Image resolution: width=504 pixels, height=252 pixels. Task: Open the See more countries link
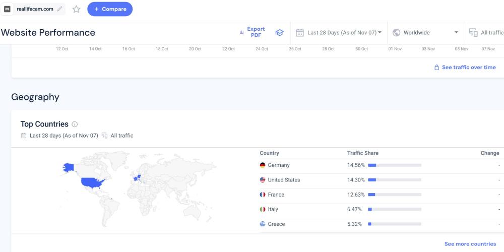(470, 244)
